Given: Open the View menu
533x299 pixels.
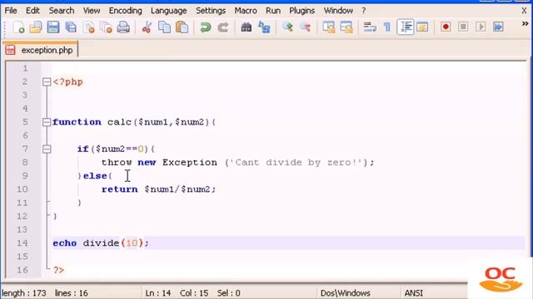Looking at the screenshot, I should 92,11.
